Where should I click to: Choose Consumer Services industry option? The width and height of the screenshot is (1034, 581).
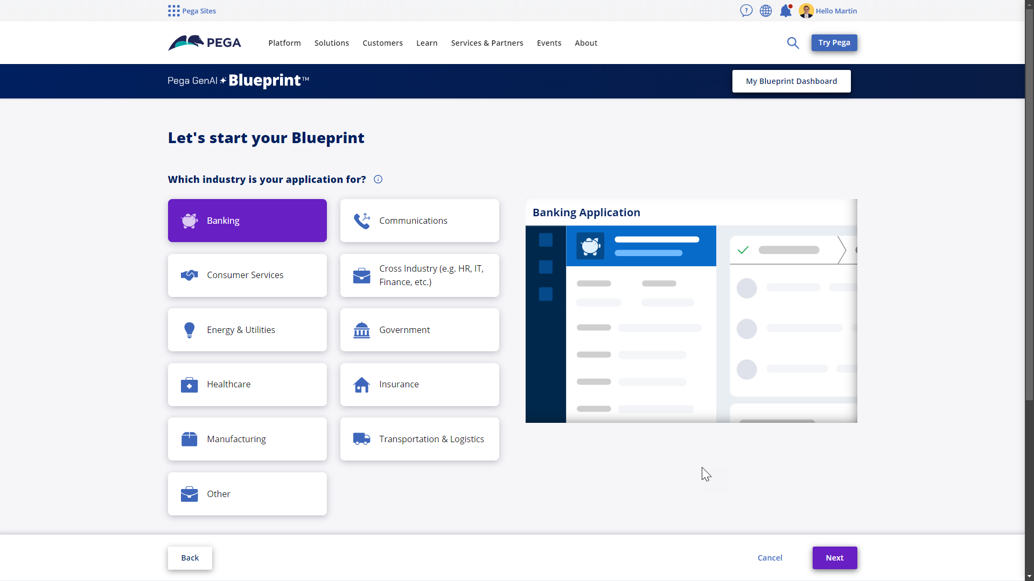point(247,275)
